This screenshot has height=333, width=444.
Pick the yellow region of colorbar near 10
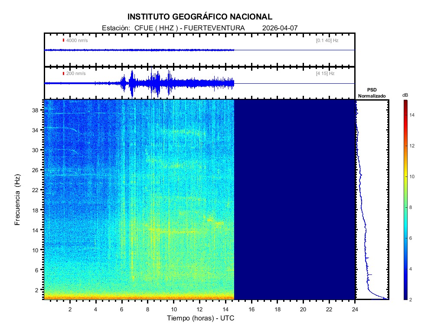pyautogui.click(x=405, y=177)
